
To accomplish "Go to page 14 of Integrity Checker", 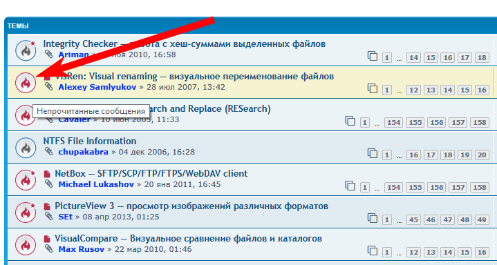I will pos(413,57).
